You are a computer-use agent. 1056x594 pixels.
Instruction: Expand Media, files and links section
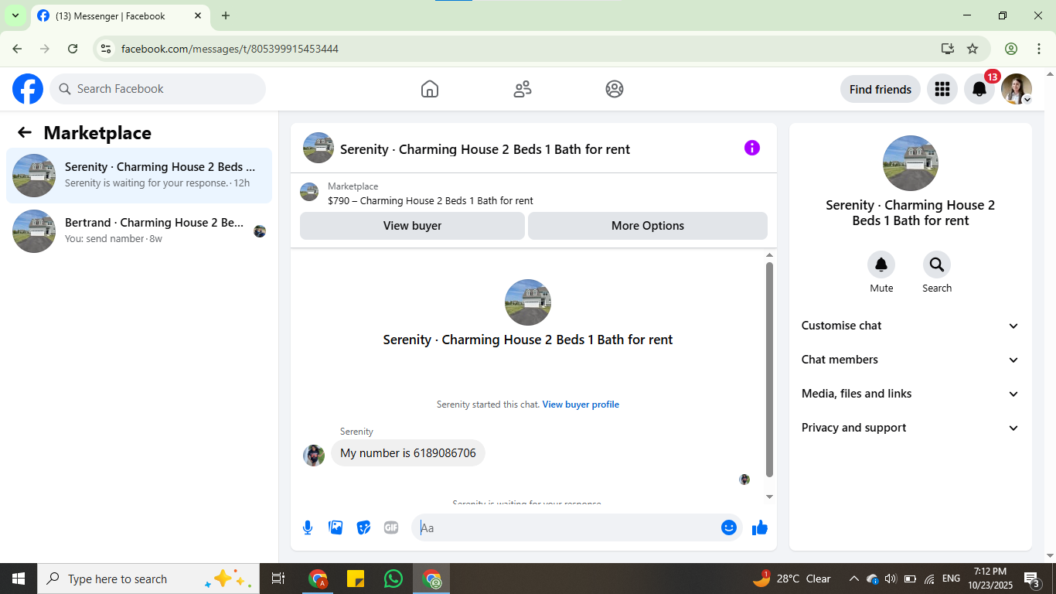pos(911,394)
